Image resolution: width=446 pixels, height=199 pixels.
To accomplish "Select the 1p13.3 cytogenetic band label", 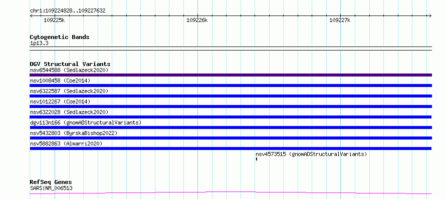I will pos(39,43).
